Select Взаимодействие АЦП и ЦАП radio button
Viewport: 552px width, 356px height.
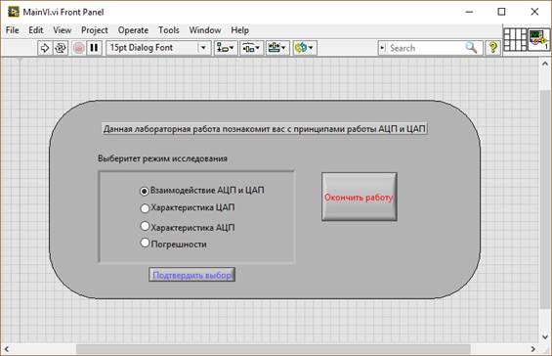(145, 191)
